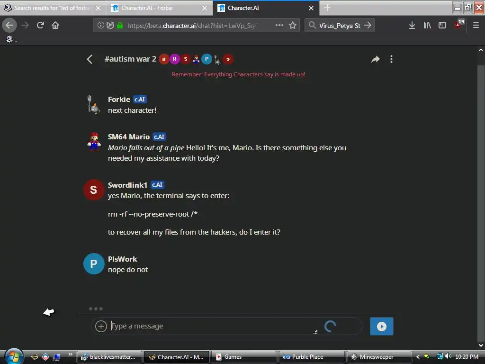Open the downloads panel

click(x=412, y=26)
